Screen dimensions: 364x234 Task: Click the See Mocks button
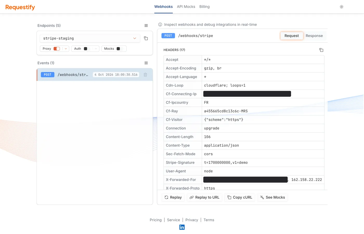(x=272, y=197)
